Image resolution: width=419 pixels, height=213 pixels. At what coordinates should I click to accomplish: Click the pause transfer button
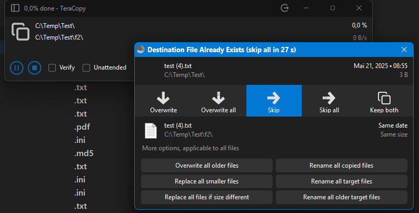tap(16, 67)
